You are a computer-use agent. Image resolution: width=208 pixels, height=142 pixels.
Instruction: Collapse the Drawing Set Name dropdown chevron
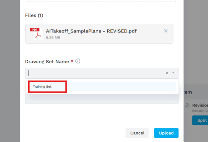click(x=173, y=73)
